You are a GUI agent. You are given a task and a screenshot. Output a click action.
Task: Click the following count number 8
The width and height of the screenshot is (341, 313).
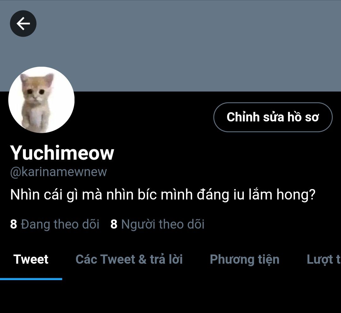pyautogui.click(x=14, y=224)
